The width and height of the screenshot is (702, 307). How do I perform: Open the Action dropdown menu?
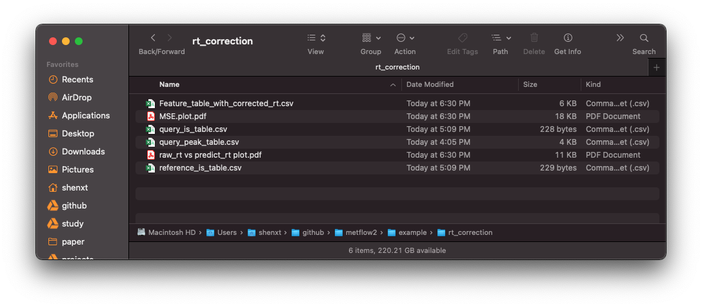click(405, 38)
